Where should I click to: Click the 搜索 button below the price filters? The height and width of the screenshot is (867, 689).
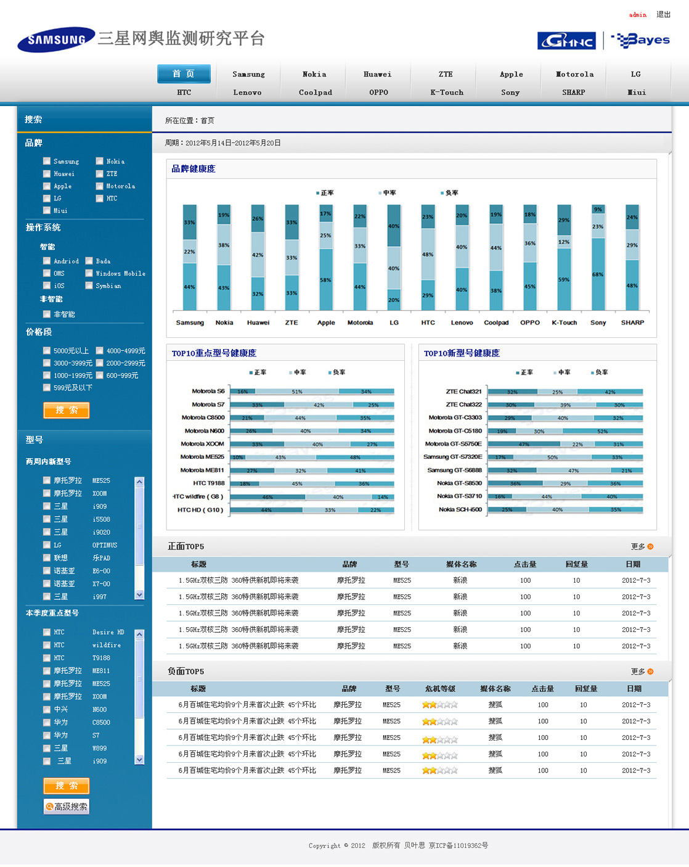click(67, 410)
